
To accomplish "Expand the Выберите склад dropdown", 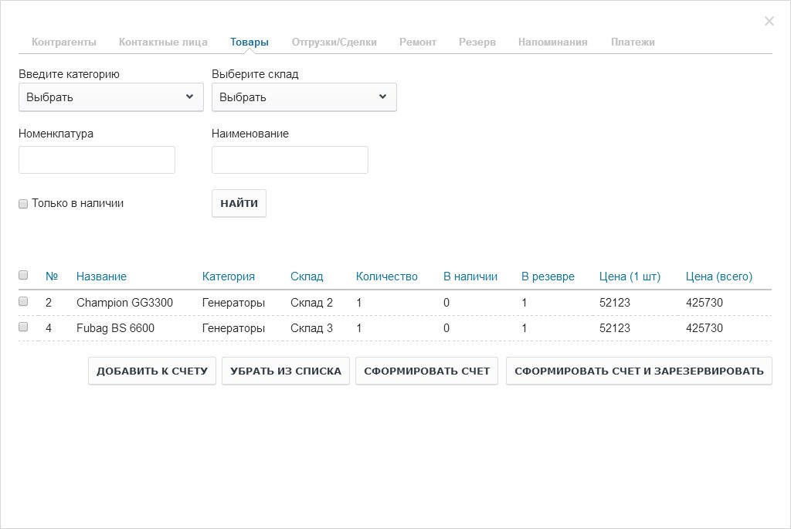I will [304, 97].
